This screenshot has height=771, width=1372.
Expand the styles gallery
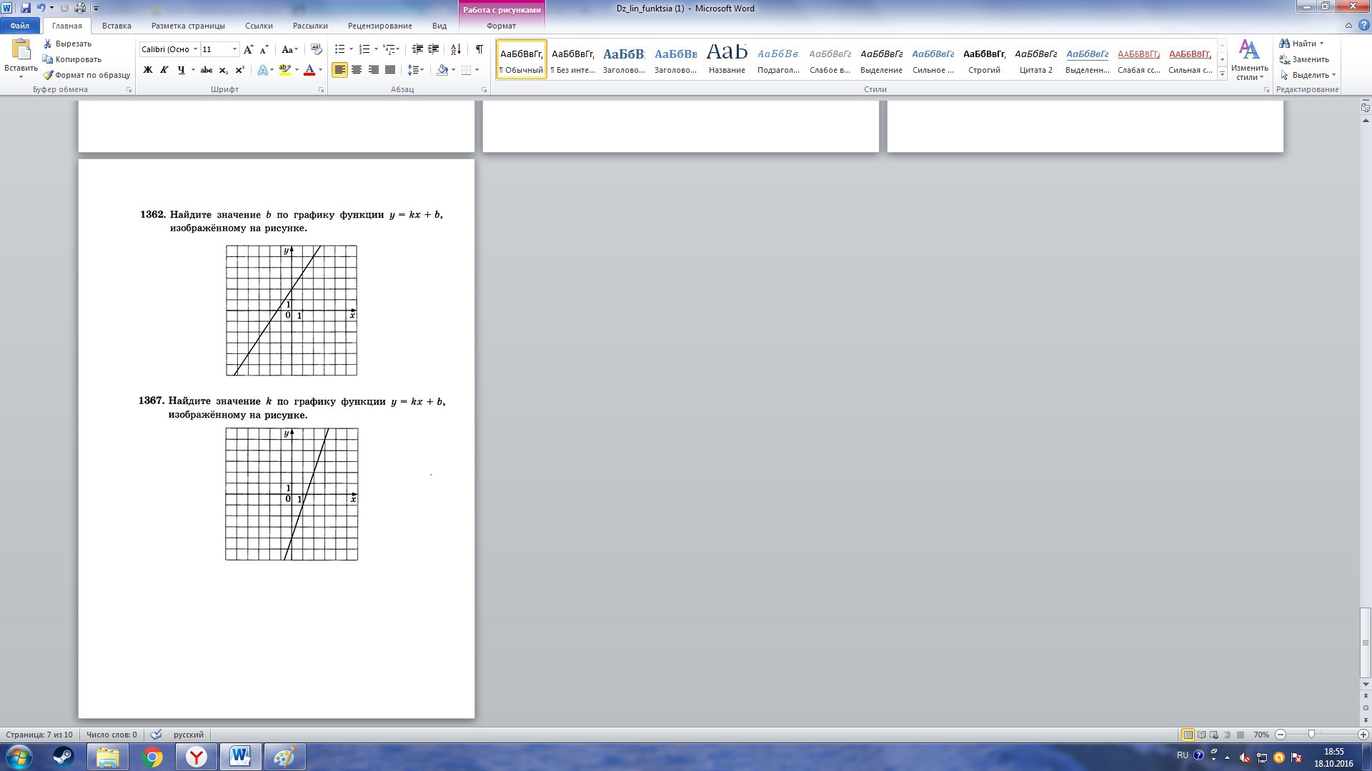pyautogui.click(x=1222, y=74)
